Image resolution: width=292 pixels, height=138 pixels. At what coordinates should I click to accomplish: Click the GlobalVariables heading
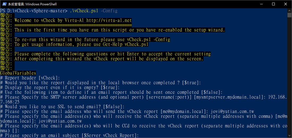18,73
